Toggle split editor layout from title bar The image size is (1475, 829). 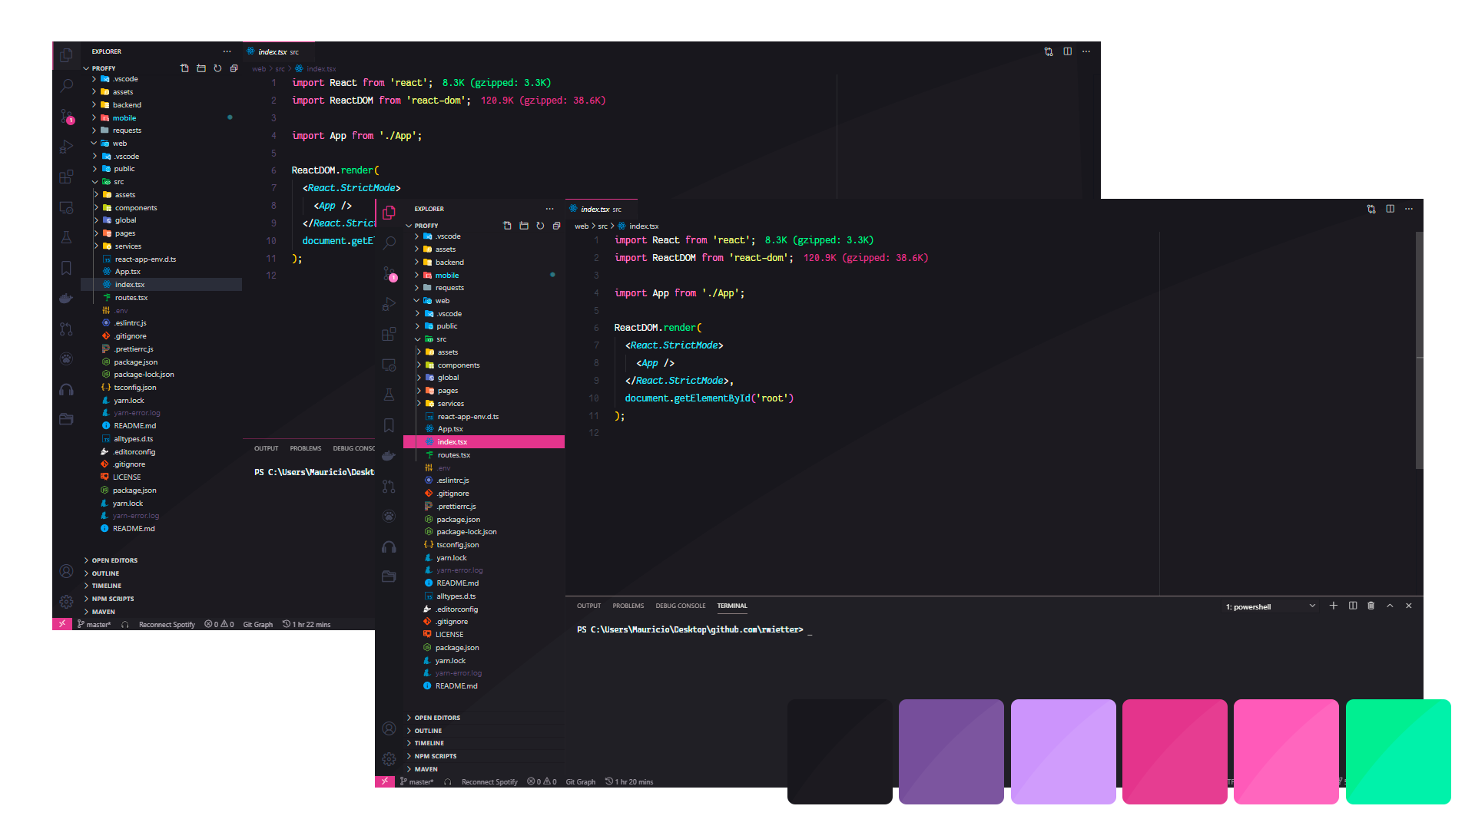pyautogui.click(x=1389, y=209)
